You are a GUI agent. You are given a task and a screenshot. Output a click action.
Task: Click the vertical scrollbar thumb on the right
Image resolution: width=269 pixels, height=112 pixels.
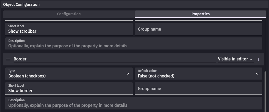pos(266,92)
